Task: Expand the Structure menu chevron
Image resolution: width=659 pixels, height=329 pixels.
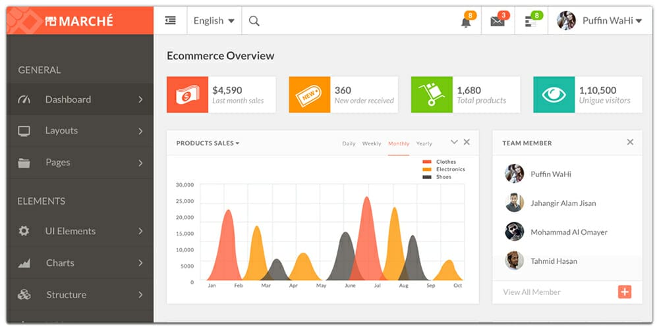Action: tap(140, 295)
